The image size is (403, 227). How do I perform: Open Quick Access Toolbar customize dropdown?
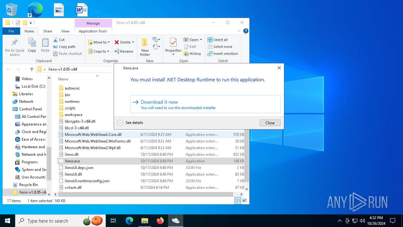31,23
